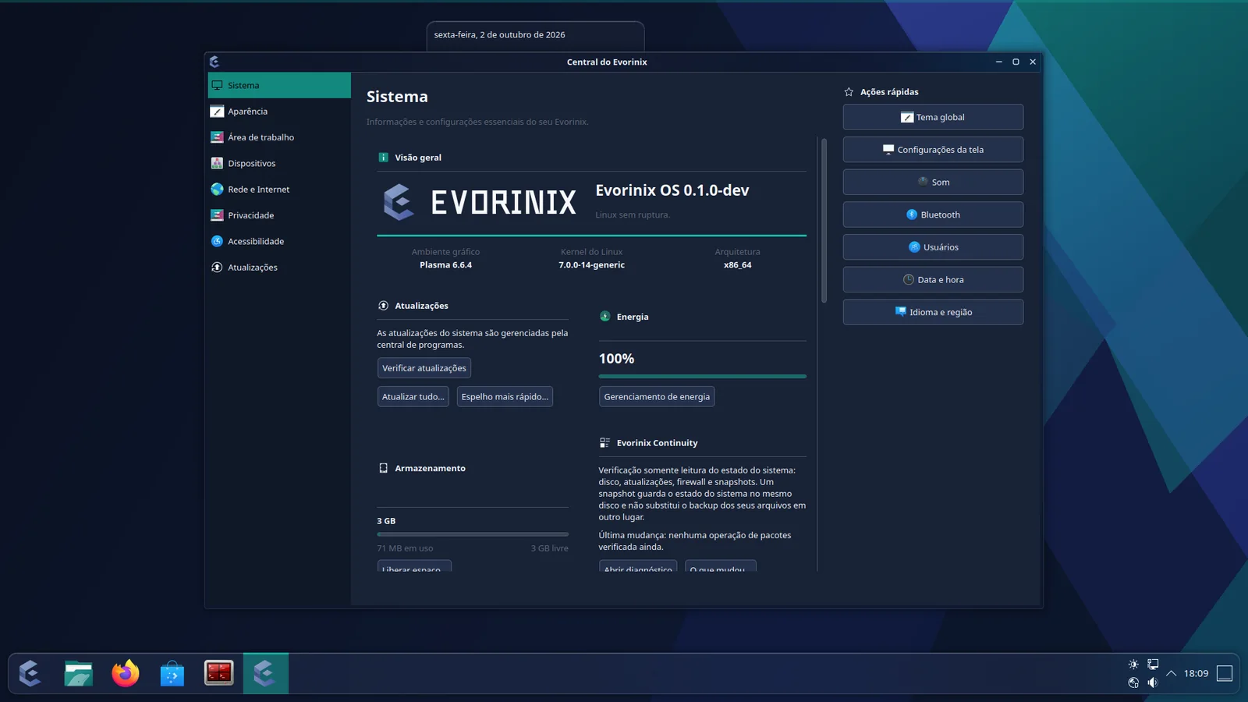Viewport: 1248px width, 702px height.
Task: Click the 71 MB em uso label
Action: click(405, 548)
